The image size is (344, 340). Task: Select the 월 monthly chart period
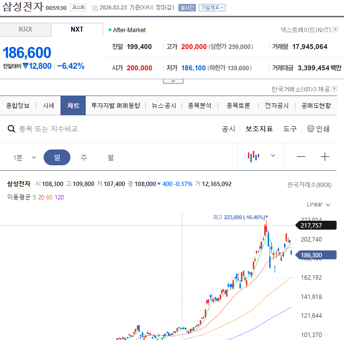click(x=111, y=157)
